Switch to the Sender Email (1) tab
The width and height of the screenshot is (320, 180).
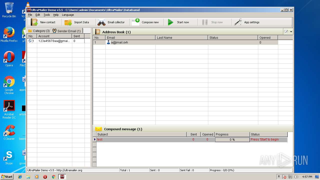(x=67, y=31)
